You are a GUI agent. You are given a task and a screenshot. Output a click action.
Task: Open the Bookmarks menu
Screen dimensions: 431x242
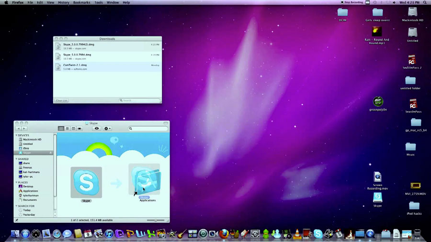pos(81,2)
